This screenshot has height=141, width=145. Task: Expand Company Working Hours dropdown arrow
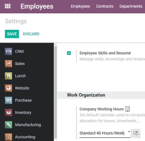coord(129,132)
